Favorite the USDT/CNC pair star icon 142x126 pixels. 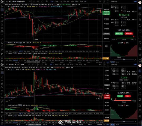(x=7, y=65)
